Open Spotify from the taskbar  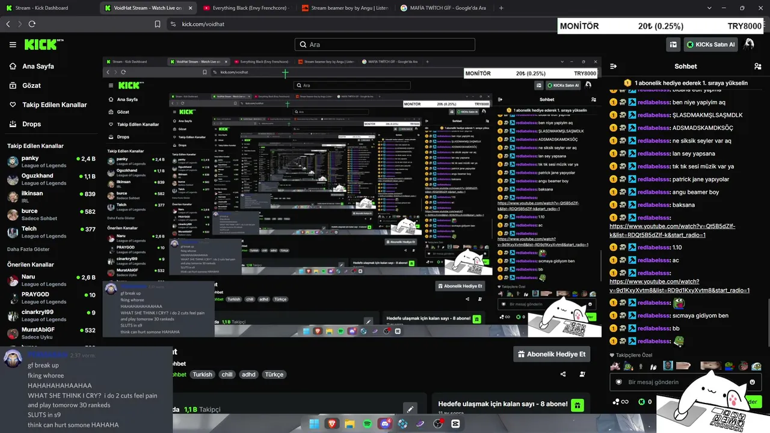(368, 424)
